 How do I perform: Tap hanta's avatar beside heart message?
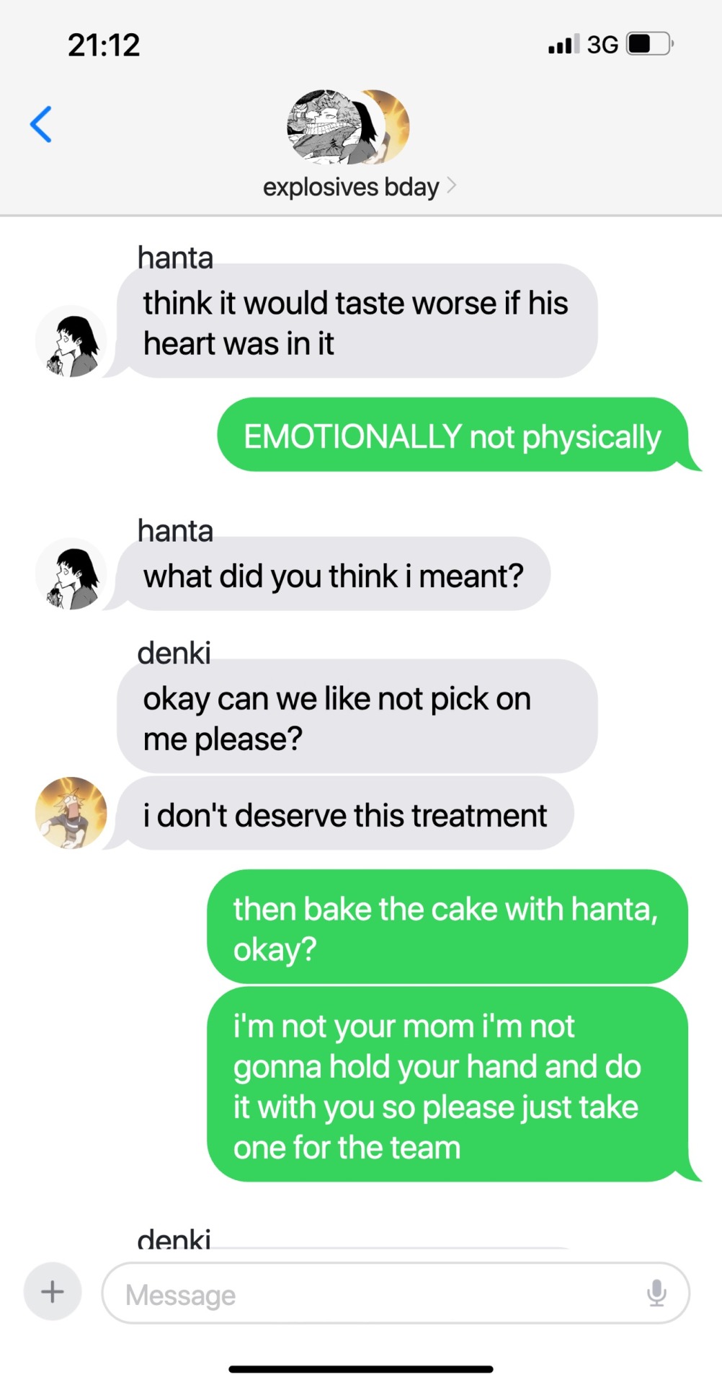(x=71, y=341)
